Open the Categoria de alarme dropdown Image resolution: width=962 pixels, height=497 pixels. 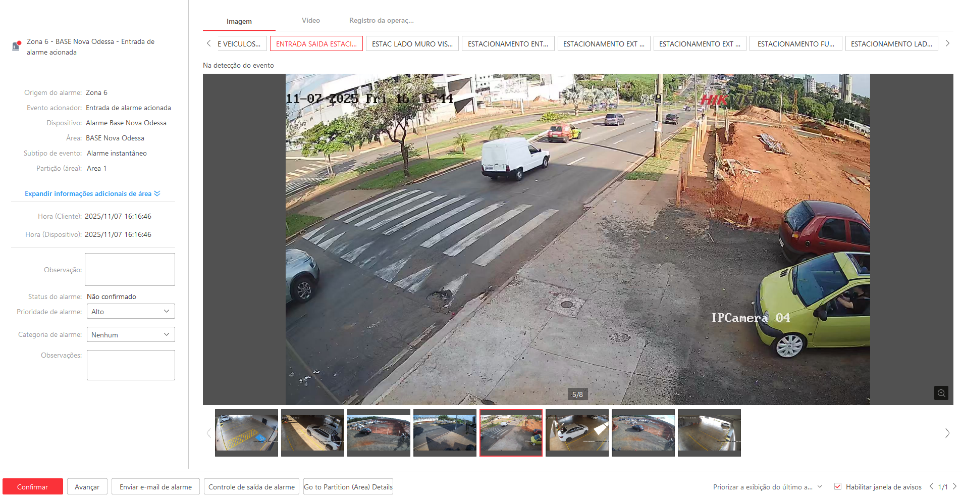coord(131,334)
